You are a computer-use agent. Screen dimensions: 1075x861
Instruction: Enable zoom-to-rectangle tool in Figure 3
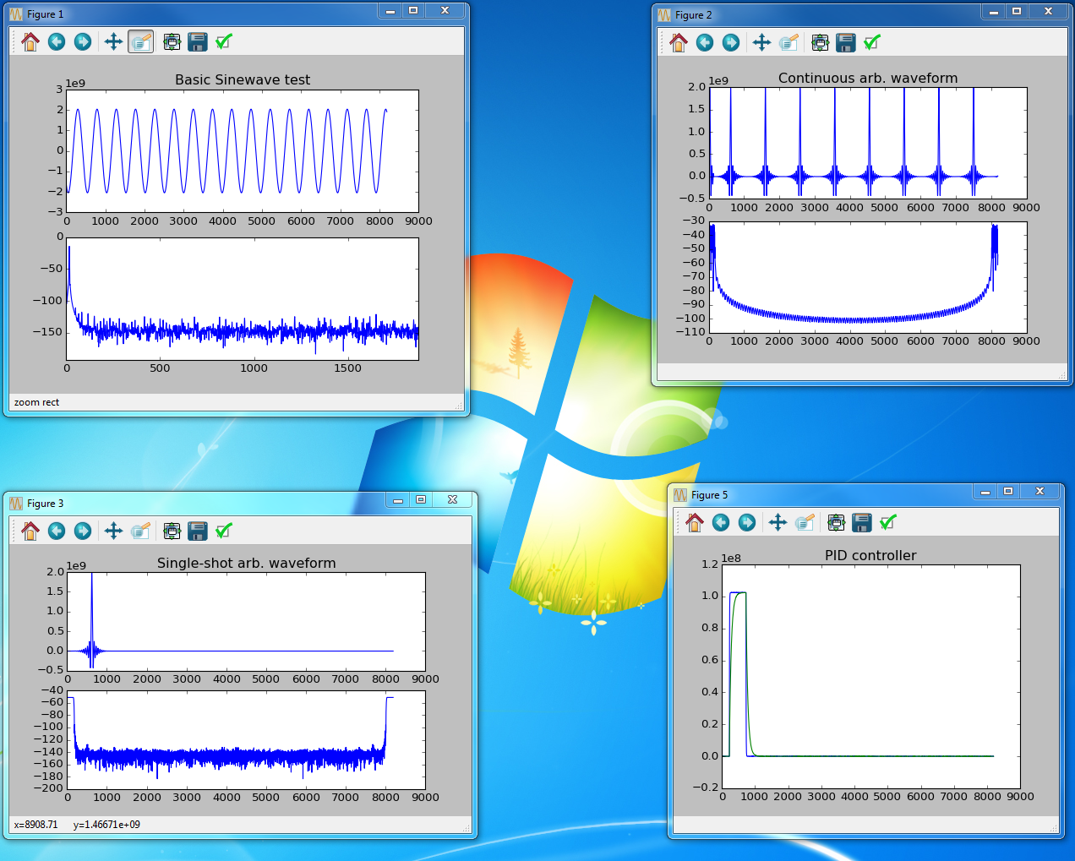pos(140,531)
